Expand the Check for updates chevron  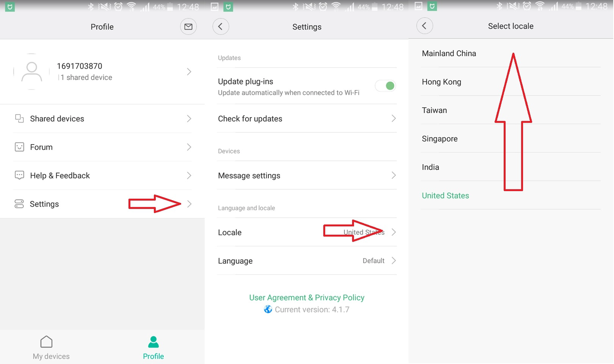click(x=394, y=119)
